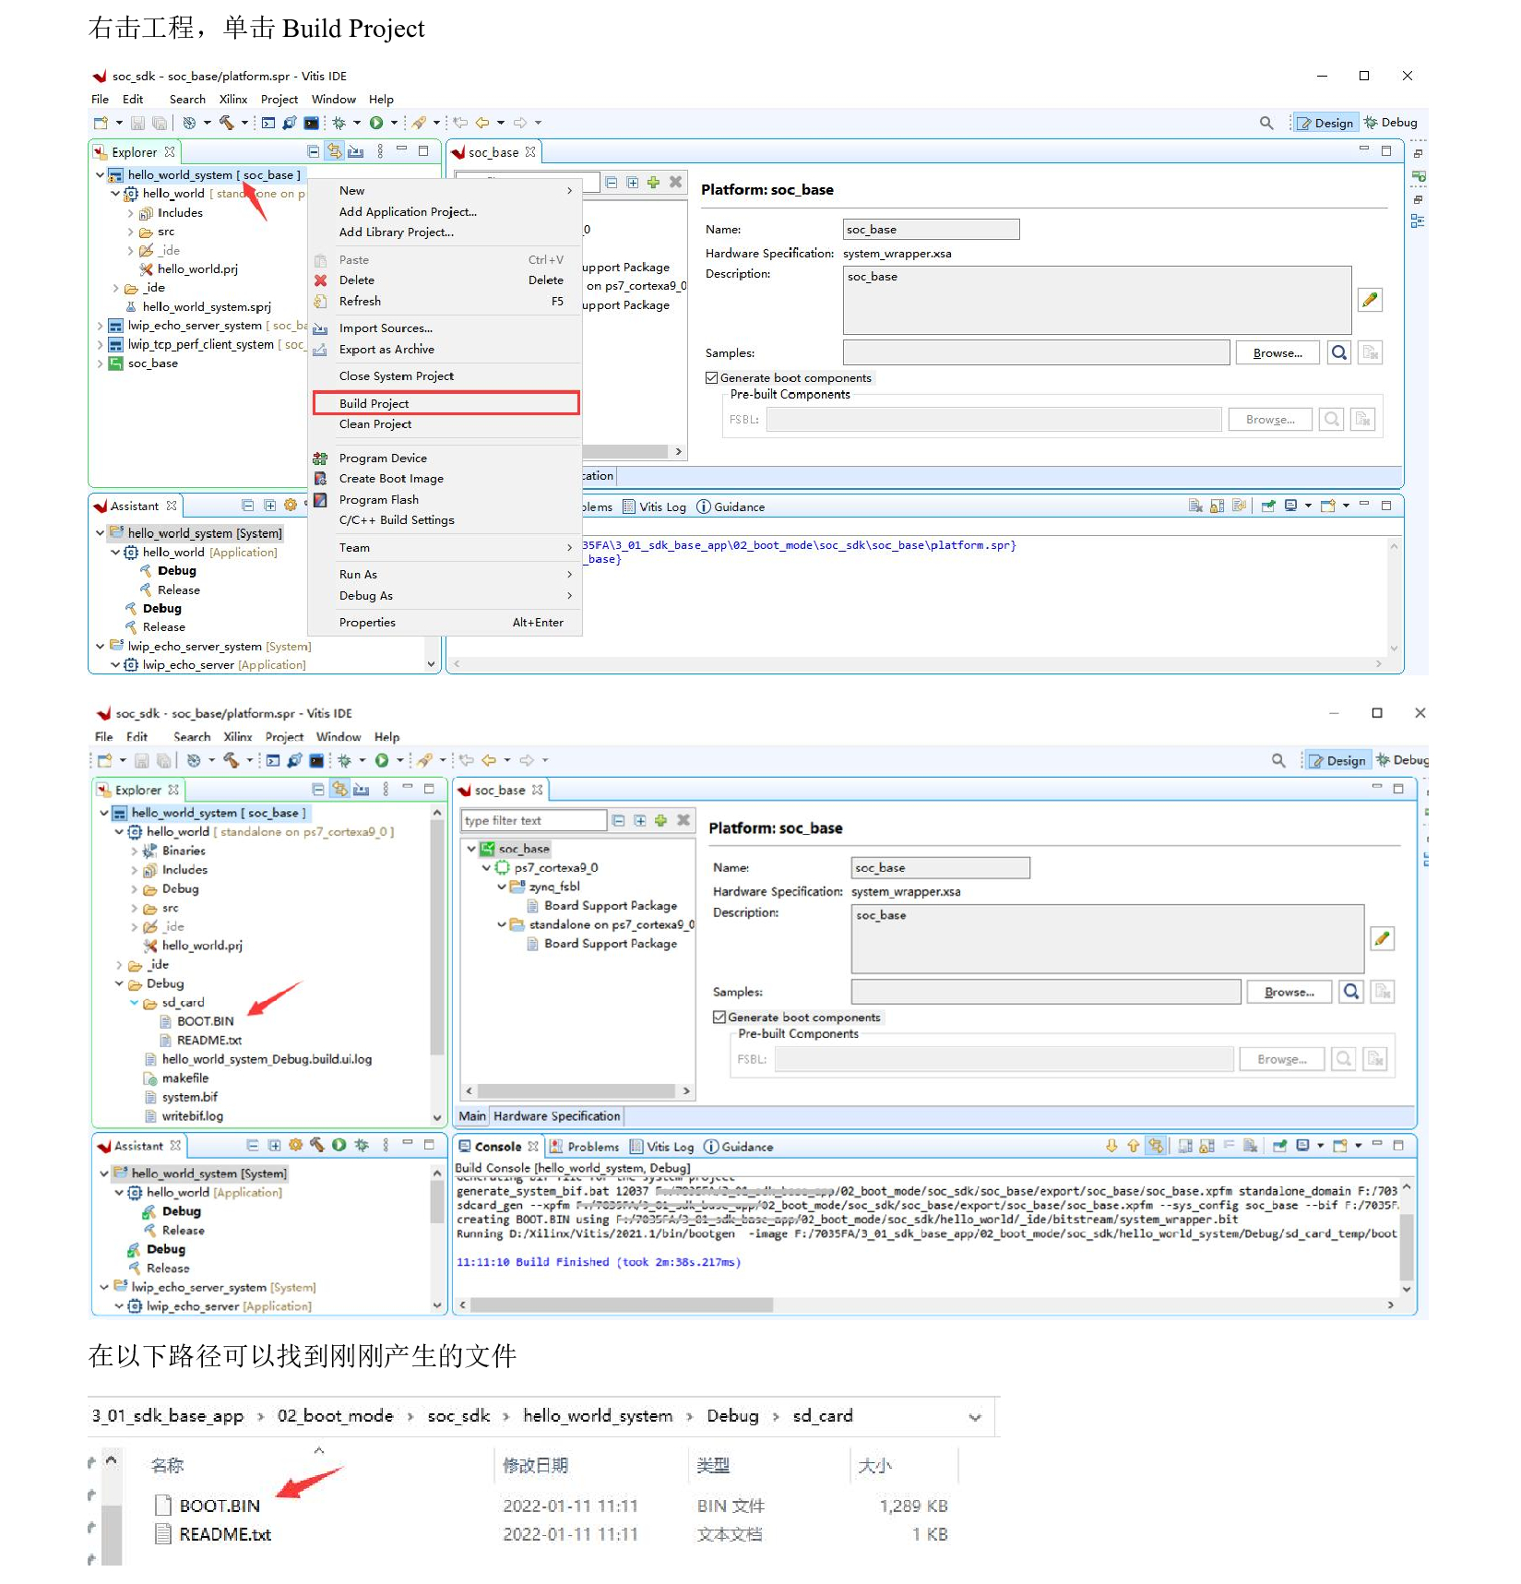1521x1584 pixels.
Task: Click the Explorer vertical scrollbar in Build Console window
Action: [x=437, y=938]
